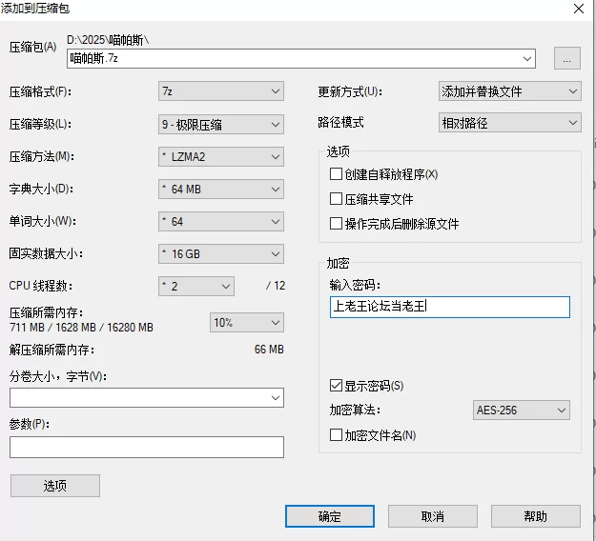Close the add to archive dialog
Viewport: 596px width, 541px height.
click(x=578, y=9)
